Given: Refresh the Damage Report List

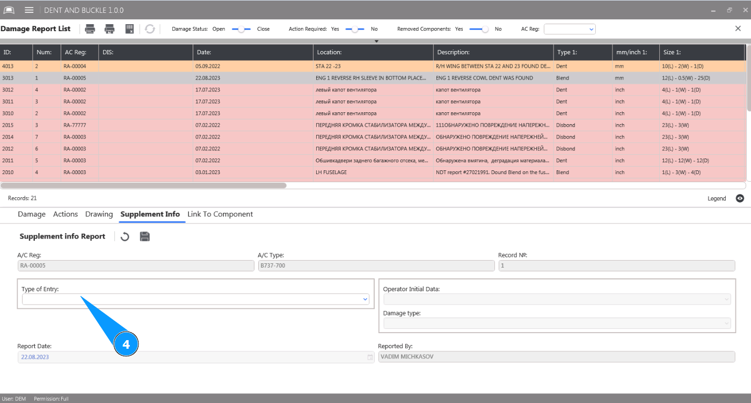Looking at the screenshot, I should (x=150, y=29).
